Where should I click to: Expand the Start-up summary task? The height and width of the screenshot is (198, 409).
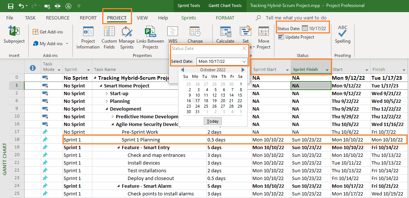coord(106,94)
